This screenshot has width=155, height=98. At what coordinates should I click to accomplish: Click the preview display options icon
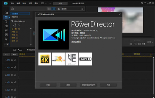pos(139,44)
